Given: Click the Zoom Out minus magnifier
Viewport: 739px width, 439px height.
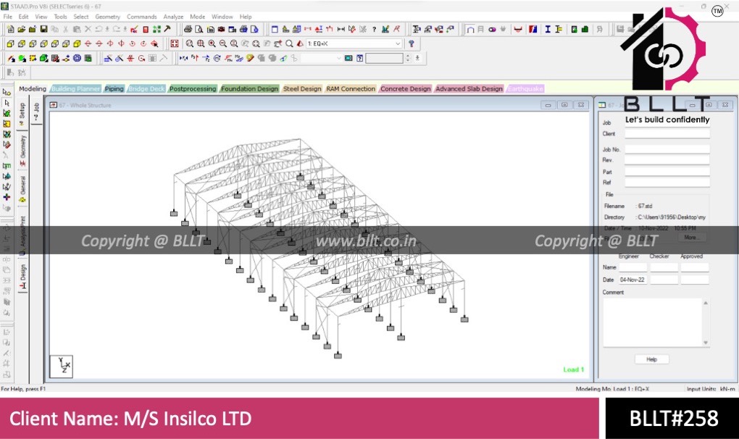Looking at the screenshot, I should (x=222, y=43).
